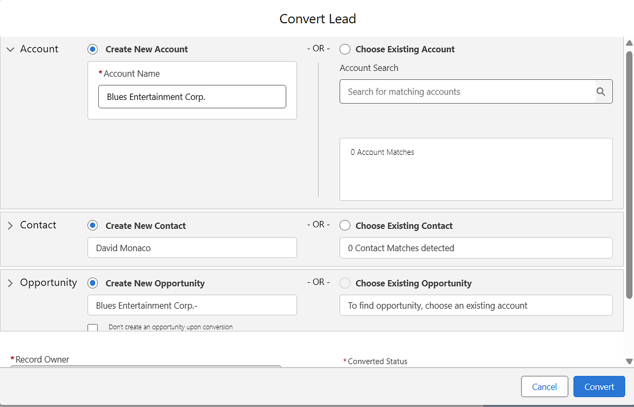Collapse the Account section chevron

[x=10, y=49]
